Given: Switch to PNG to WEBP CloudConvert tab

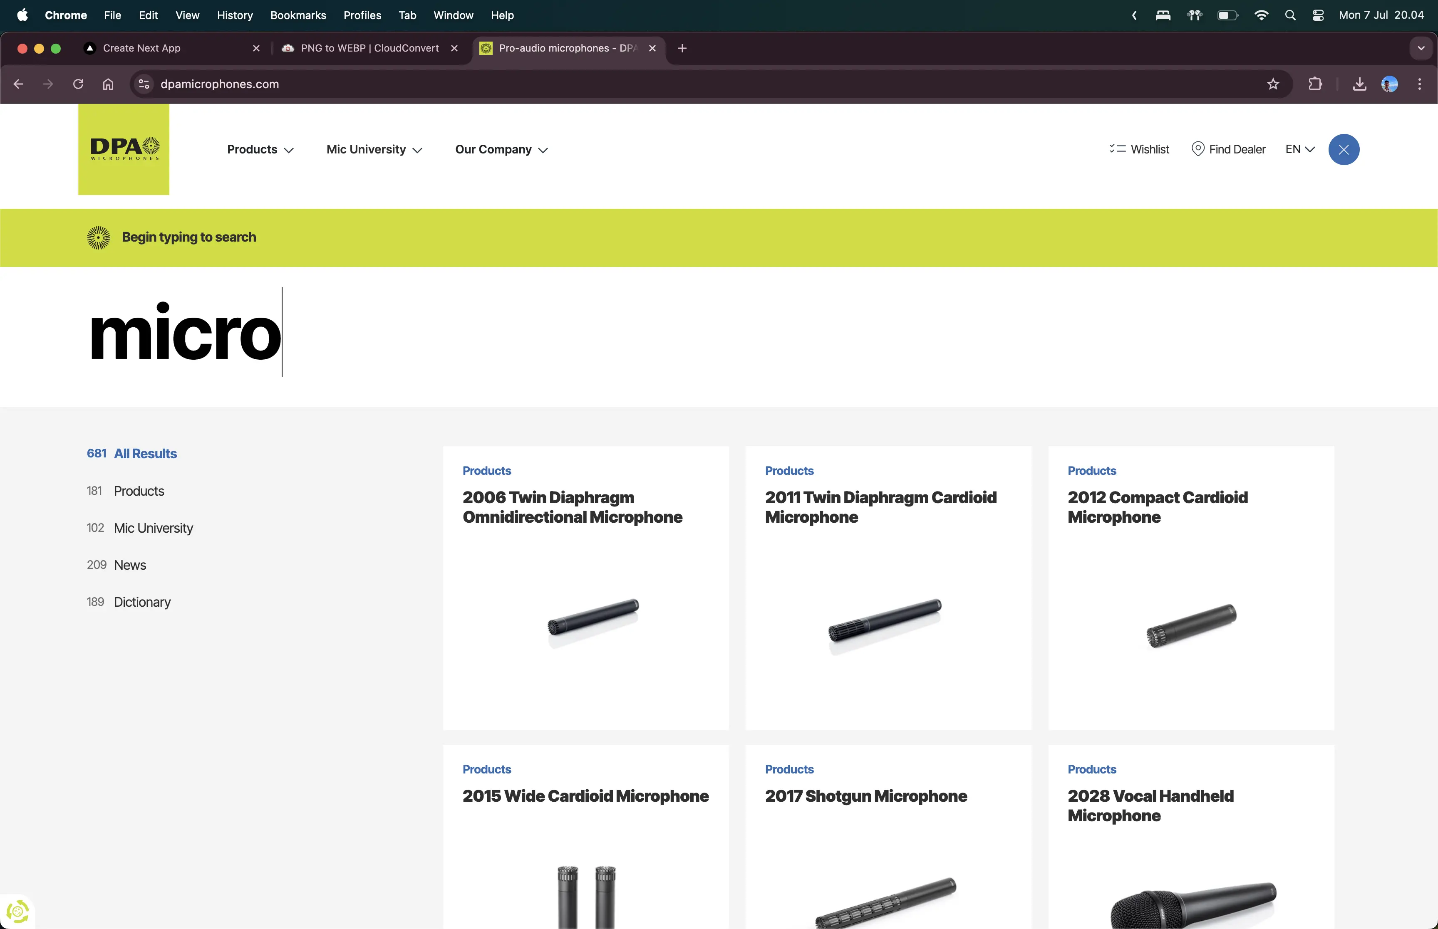Looking at the screenshot, I should (369, 48).
